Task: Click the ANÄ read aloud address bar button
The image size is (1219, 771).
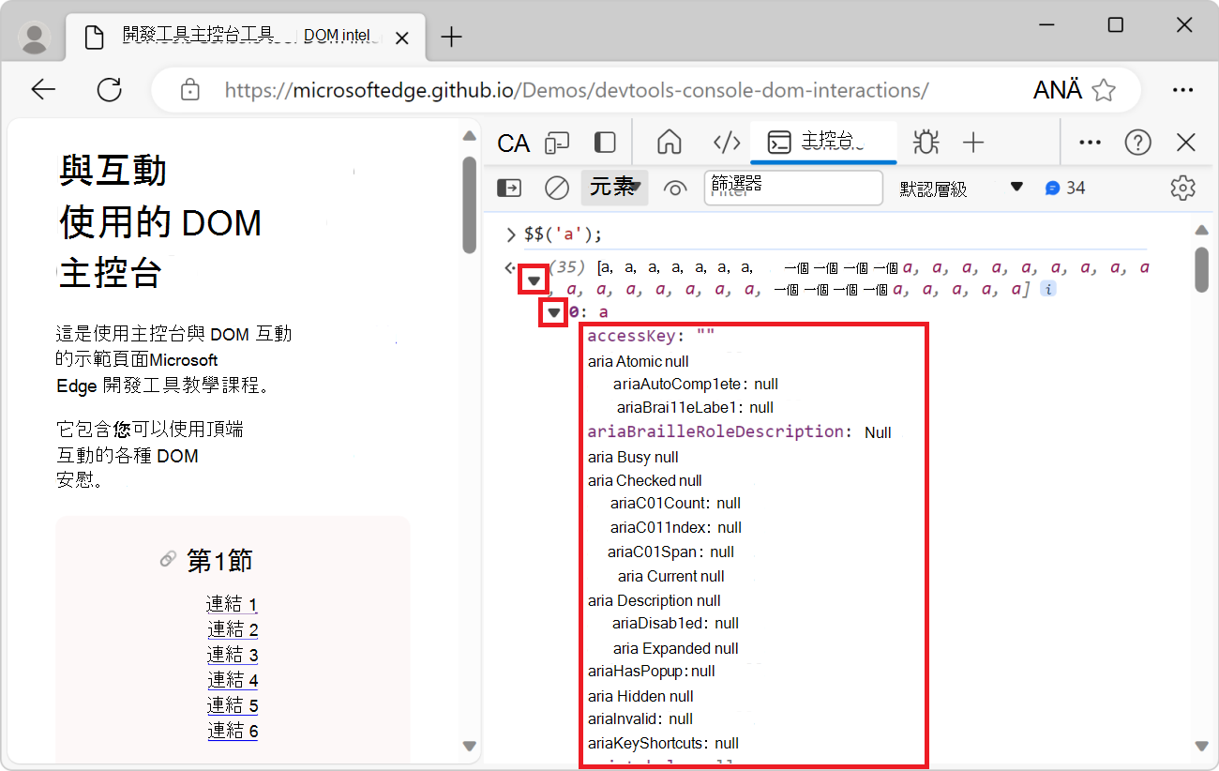Action: point(1058,90)
